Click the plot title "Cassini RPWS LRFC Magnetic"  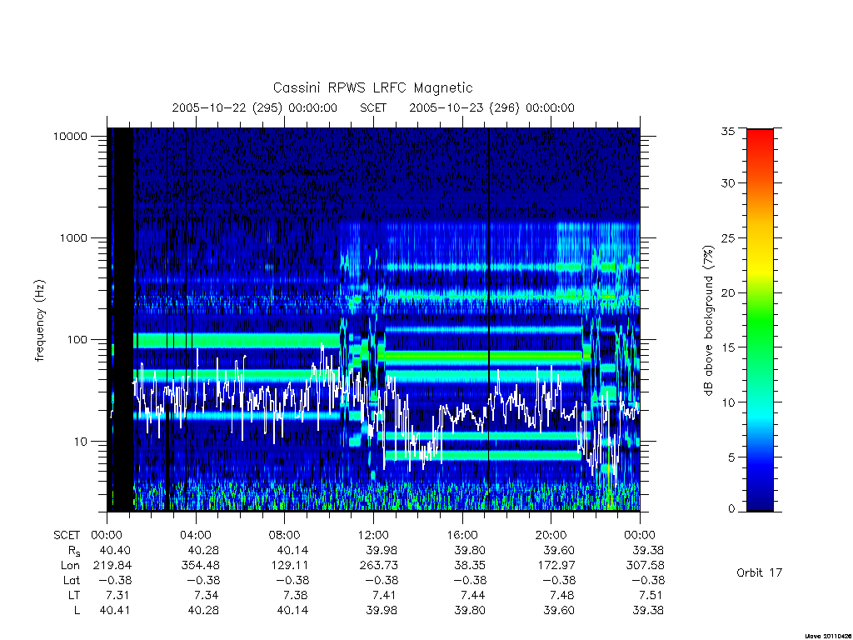(372, 87)
